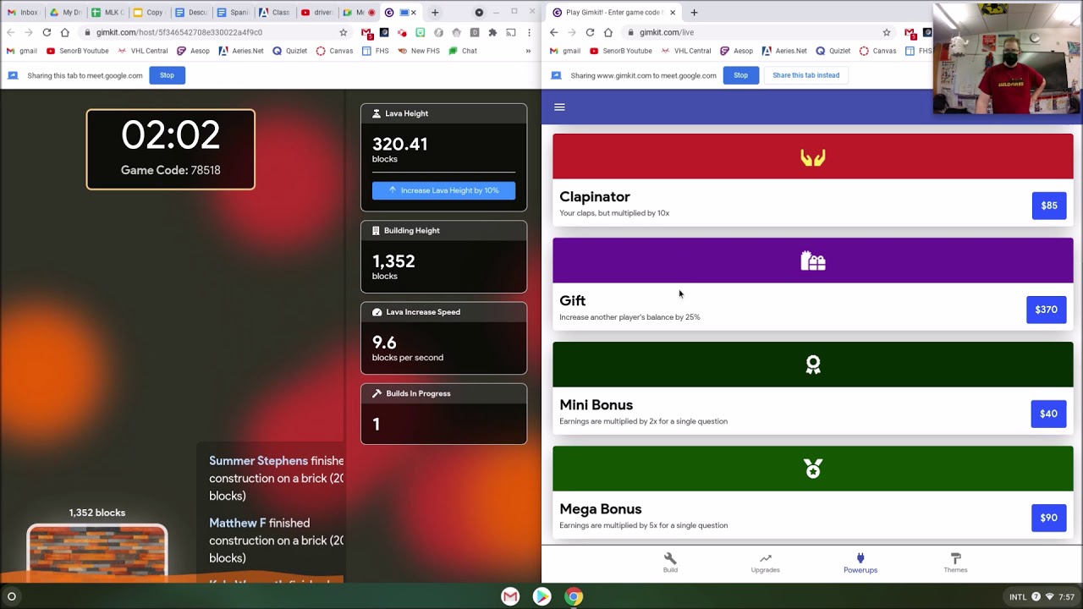1083x609 pixels.
Task: Click the Clapinator hands icon banner
Action: pyautogui.click(x=812, y=156)
